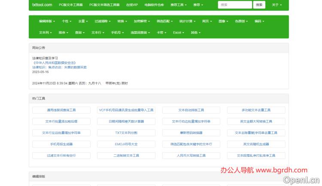Expand the 统计计算 category dropdown
The image size is (322, 186).
tap(187, 21)
